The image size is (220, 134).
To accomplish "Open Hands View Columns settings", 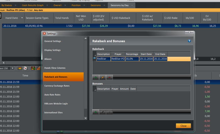I will (x=63, y=68).
